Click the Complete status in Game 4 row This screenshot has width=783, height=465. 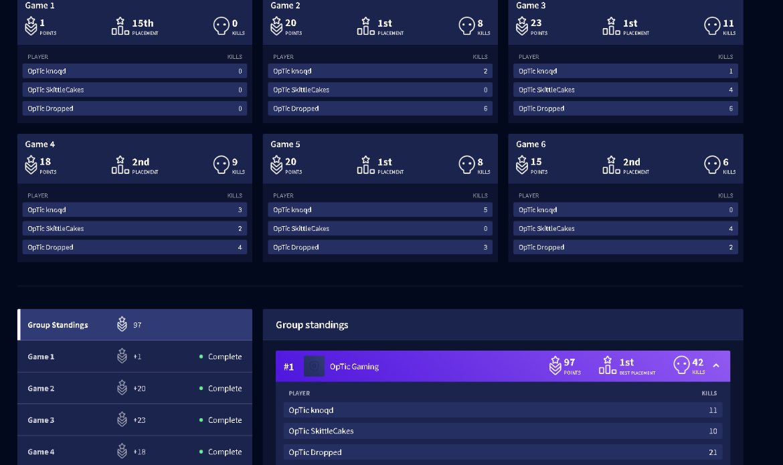220,452
